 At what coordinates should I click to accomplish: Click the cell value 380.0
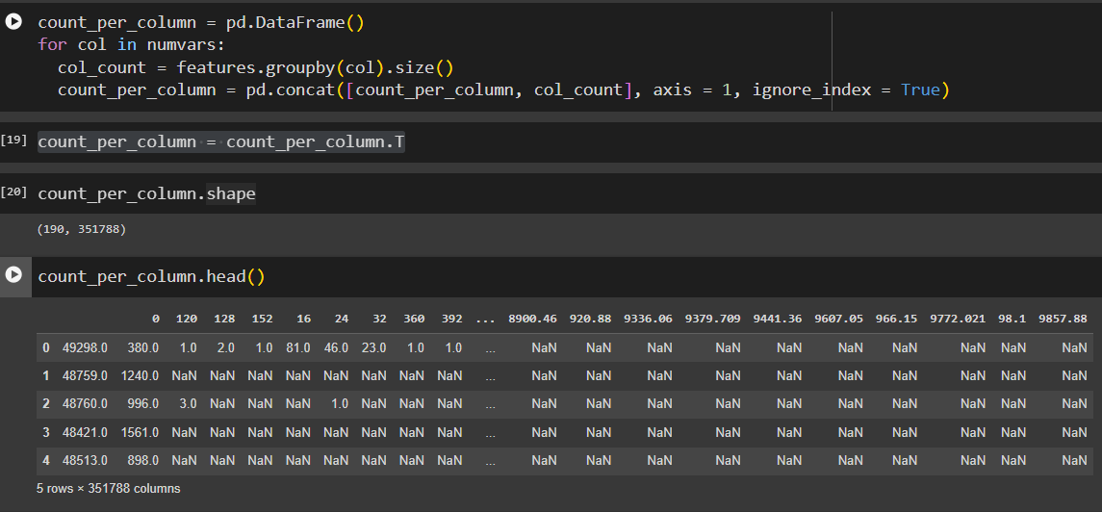click(142, 347)
